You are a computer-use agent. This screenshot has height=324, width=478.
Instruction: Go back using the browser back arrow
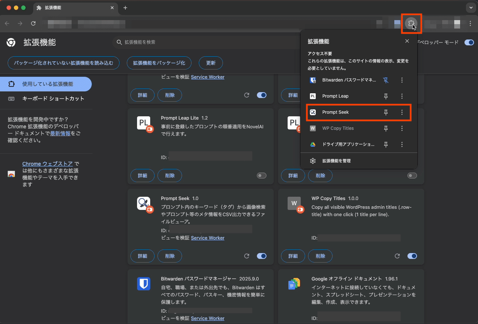pos(7,23)
